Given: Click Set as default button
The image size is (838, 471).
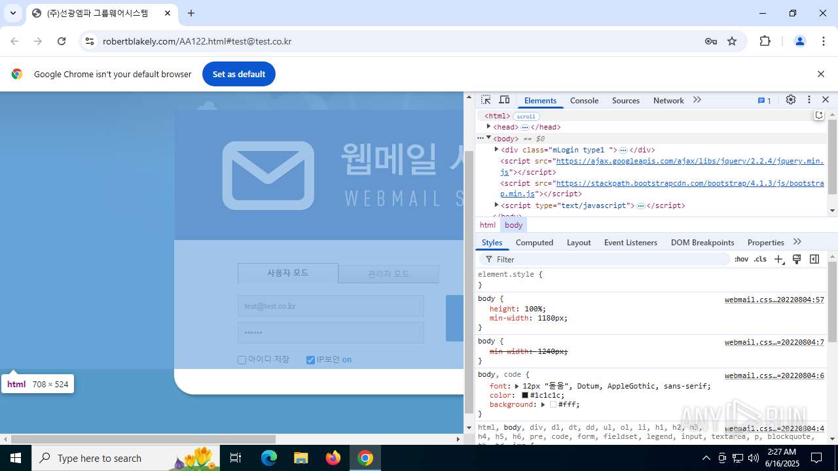Looking at the screenshot, I should click(239, 74).
